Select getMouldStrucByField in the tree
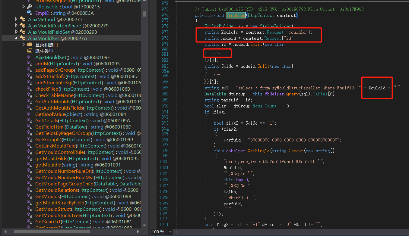 [x=88, y=203]
